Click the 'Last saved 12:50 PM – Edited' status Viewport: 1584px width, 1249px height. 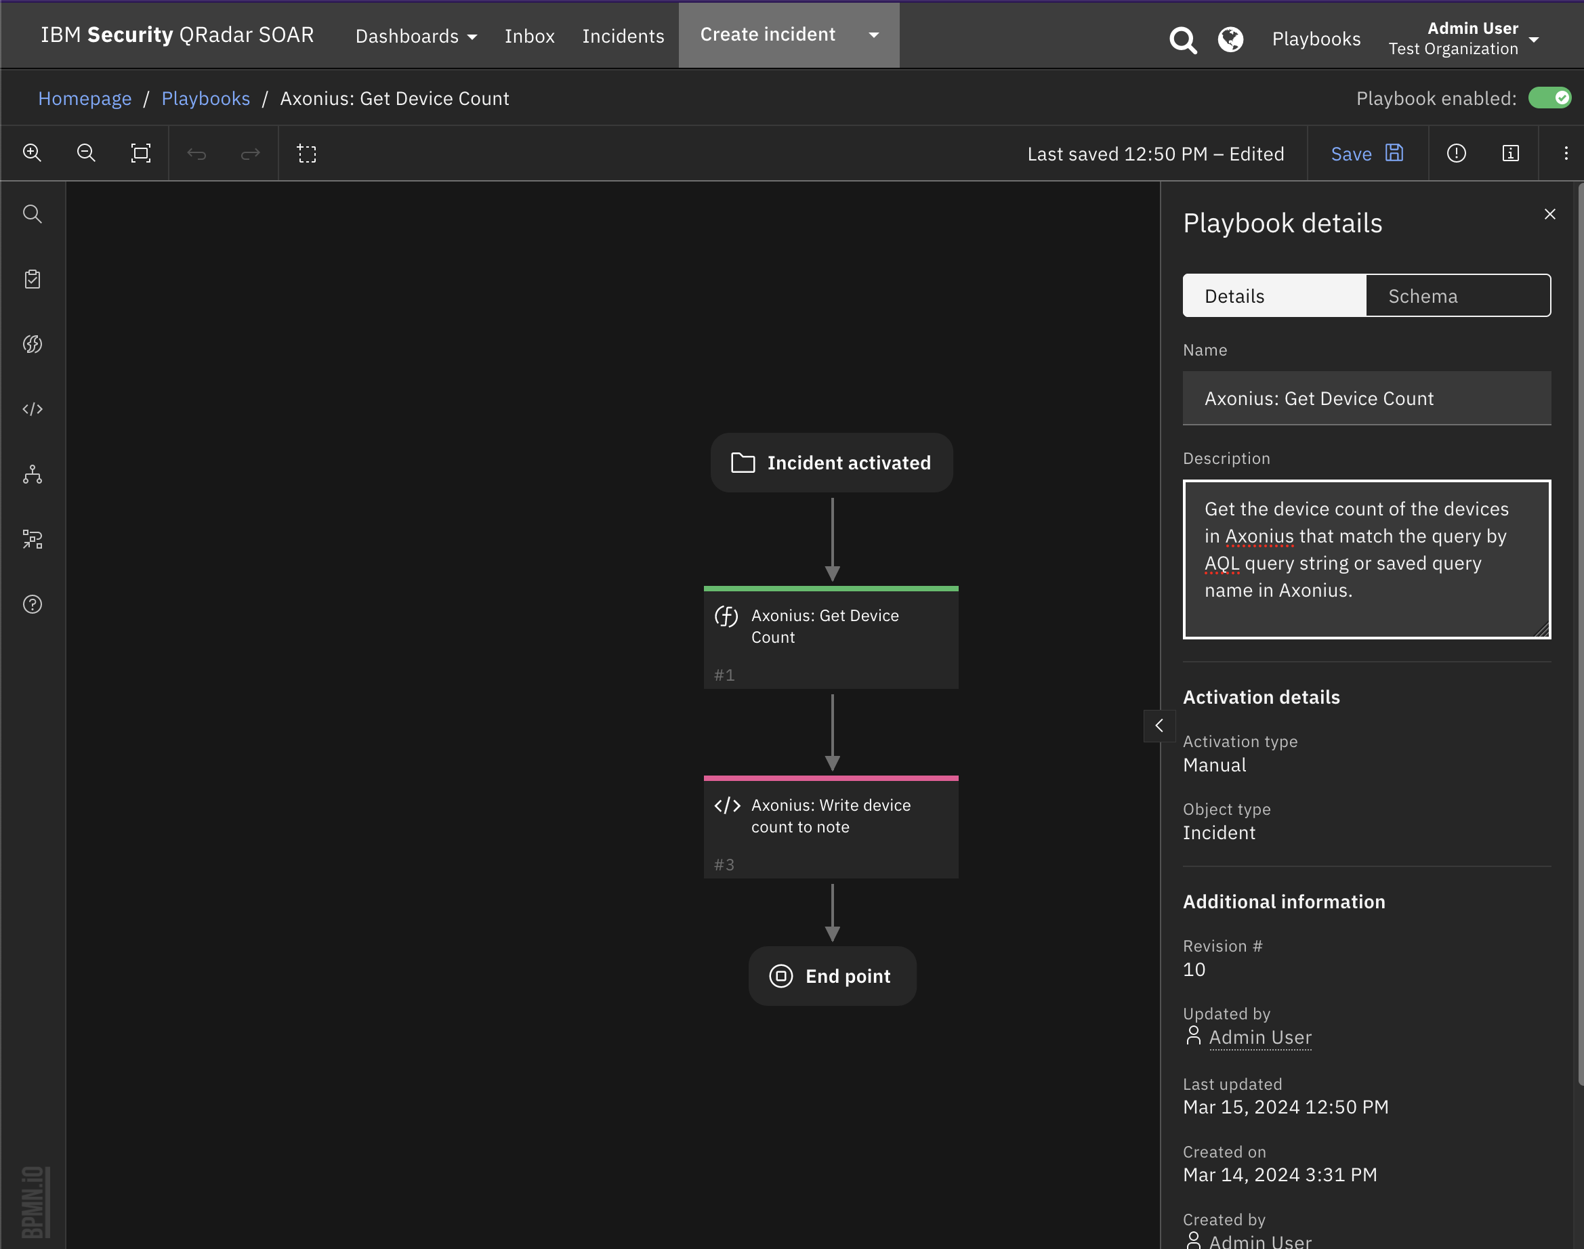point(1155,154)
